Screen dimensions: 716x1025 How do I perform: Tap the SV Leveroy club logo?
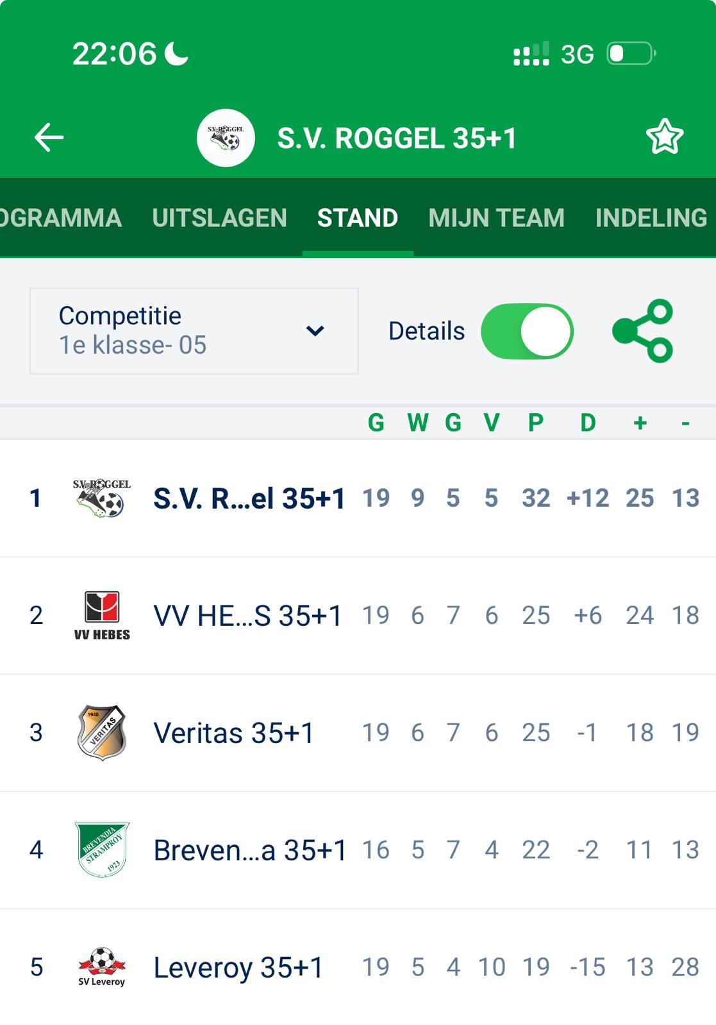click(102, 967)
